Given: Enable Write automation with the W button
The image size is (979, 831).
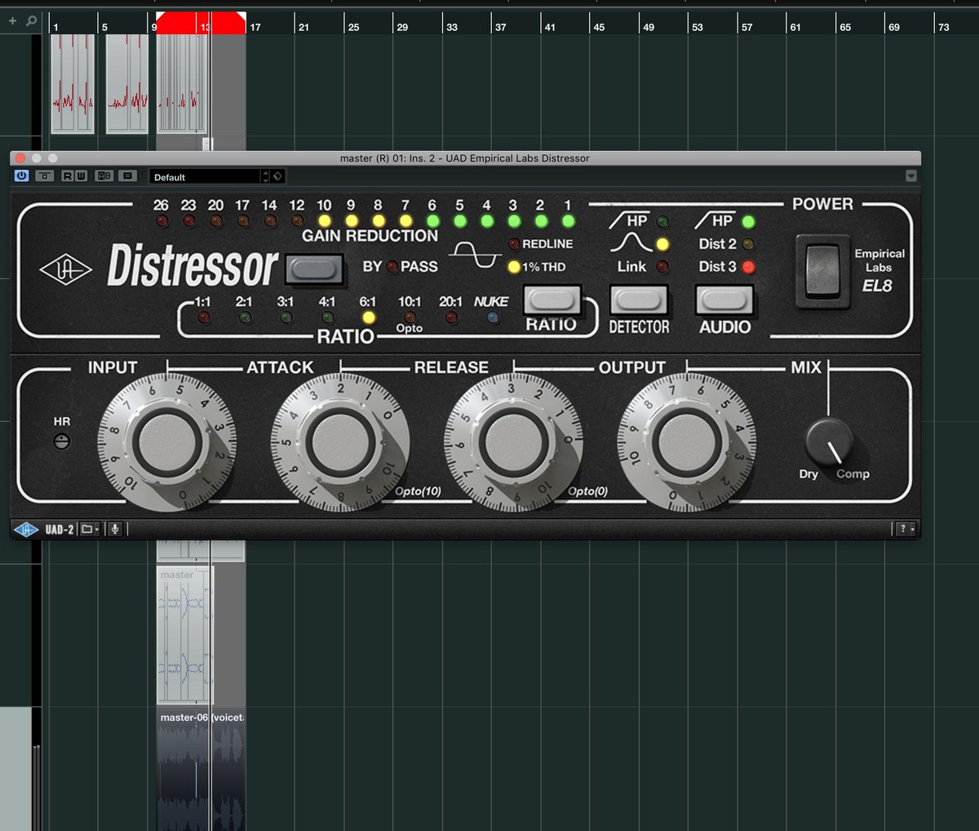Looking at the screenshot, I should pos(82,176).
